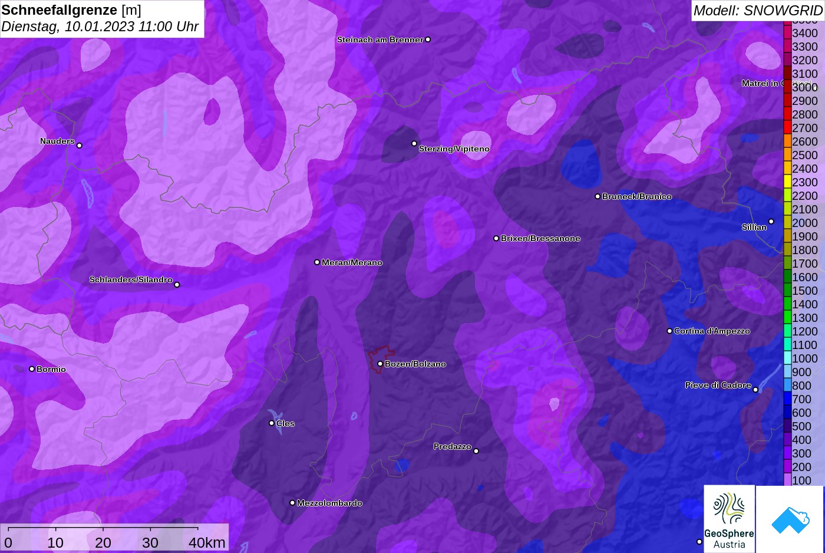Click the GeoSphere Austria logo
This screenshot has height=553, width=825.
(x=730, y=519)
